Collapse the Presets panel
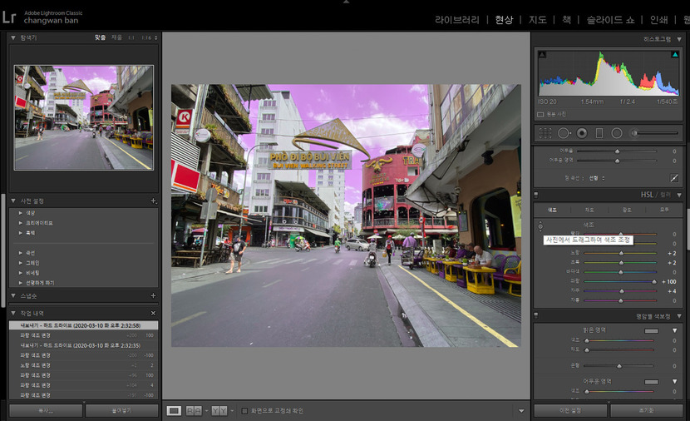This screenshot has height=421, width=690. [13, 201]
